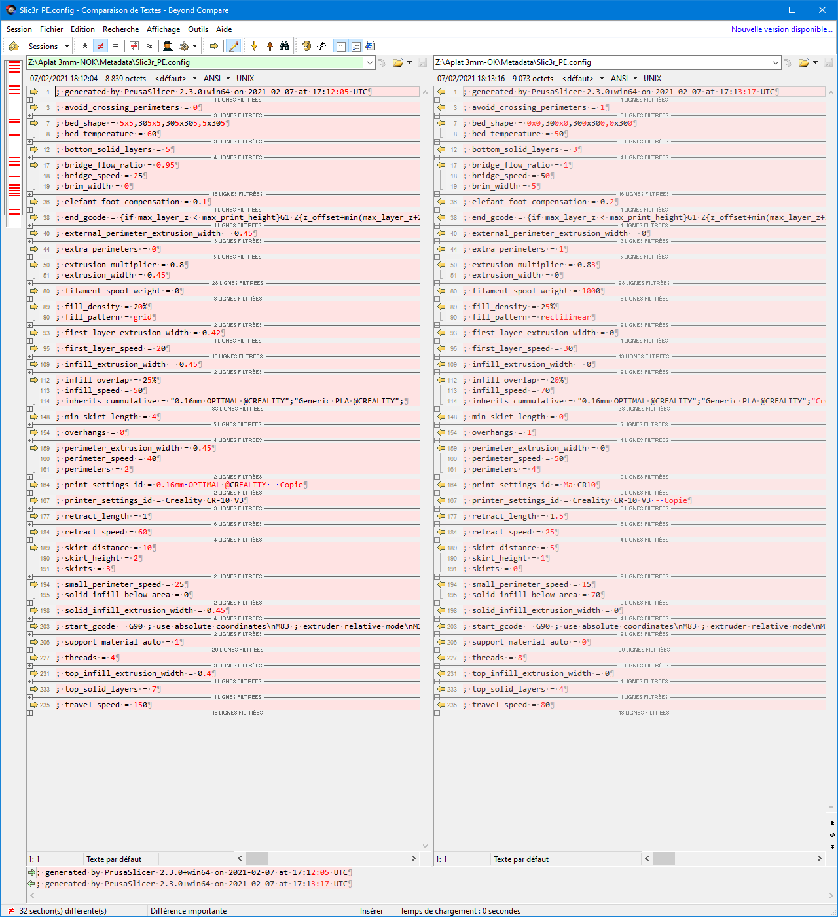This screenshot has height=917, width=838.
Task: Expand 28 filtered lines above filament_spool_weight left
Action: tap(29, 283)
